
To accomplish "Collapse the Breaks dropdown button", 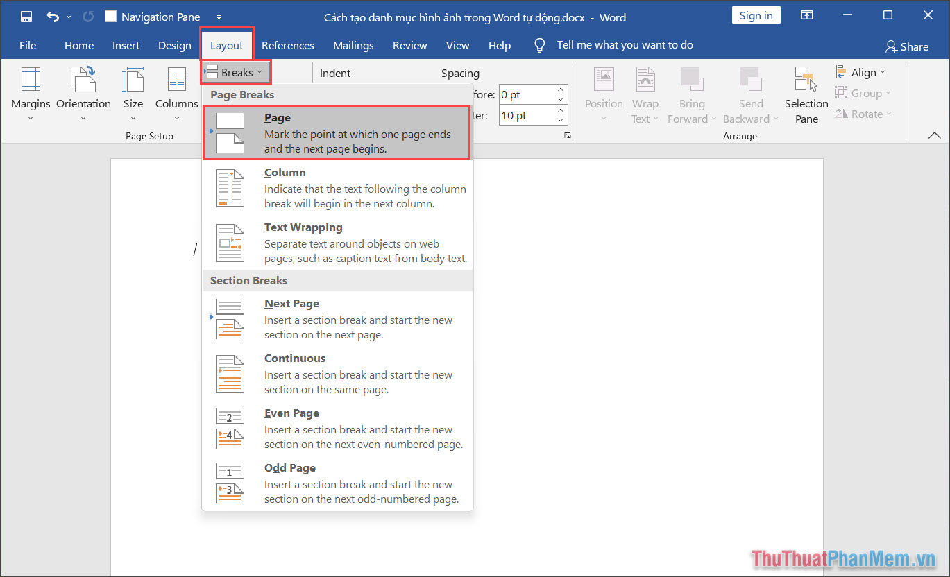I will tap(236, 72).
